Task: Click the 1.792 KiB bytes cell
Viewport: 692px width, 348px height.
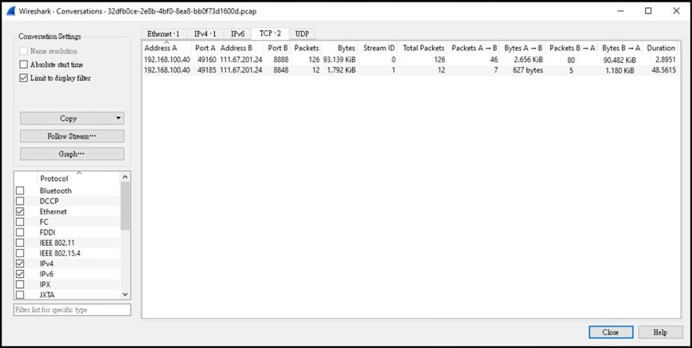Action: 341,70
